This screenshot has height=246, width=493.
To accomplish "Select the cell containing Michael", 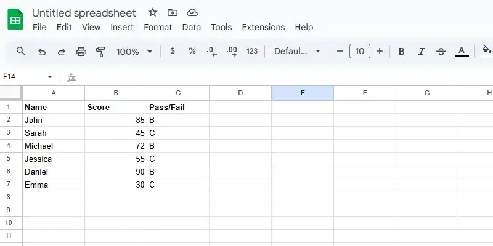I will 54,146.
